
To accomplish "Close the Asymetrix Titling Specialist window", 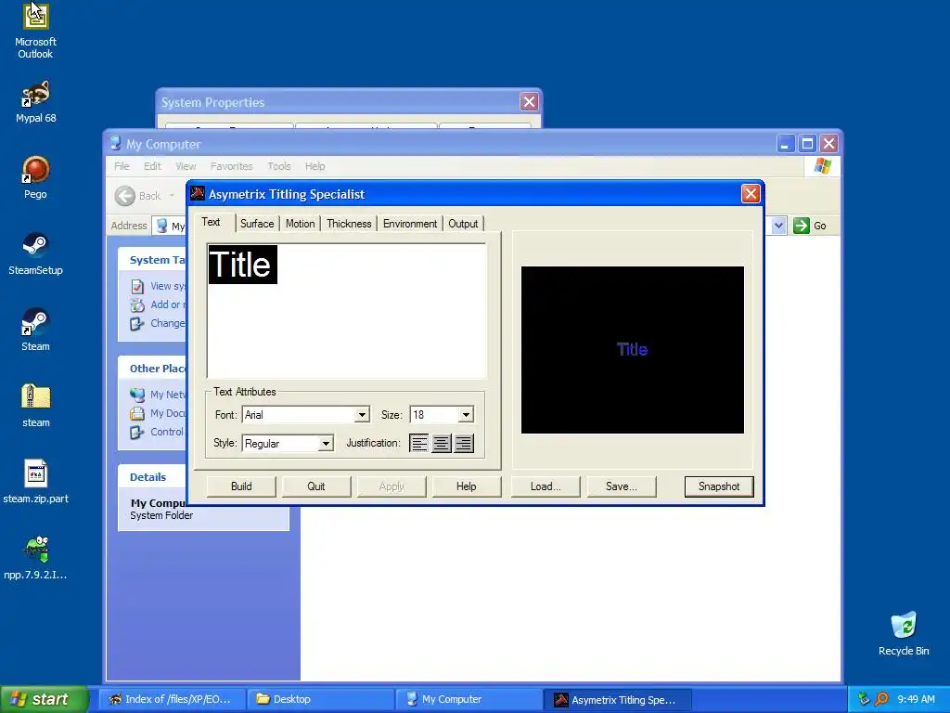I will pos(751,193).
